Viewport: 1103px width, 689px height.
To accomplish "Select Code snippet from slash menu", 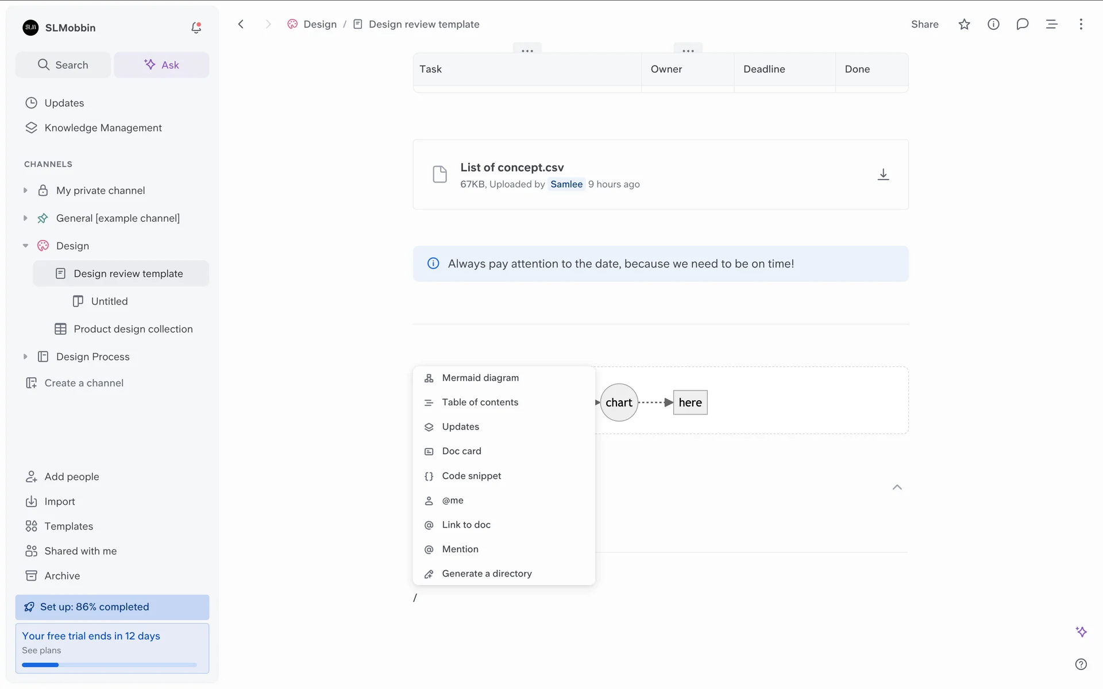I will [471, 476].
